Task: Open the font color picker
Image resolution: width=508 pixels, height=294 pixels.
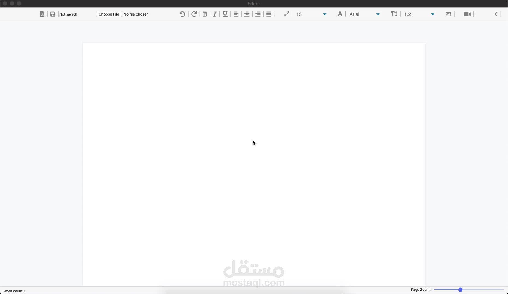Action: (340, 14)
